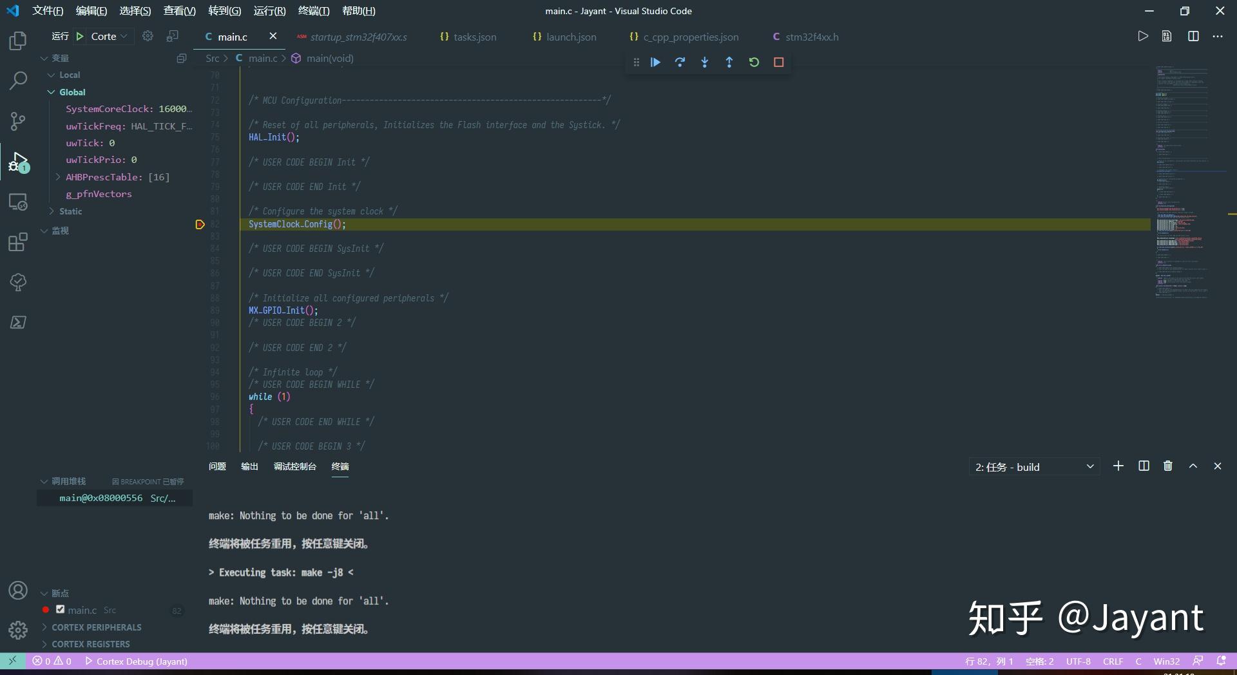1237x675 pixels.
Task: Open the Remote Explorer view
Action: [x=18, y=202]
